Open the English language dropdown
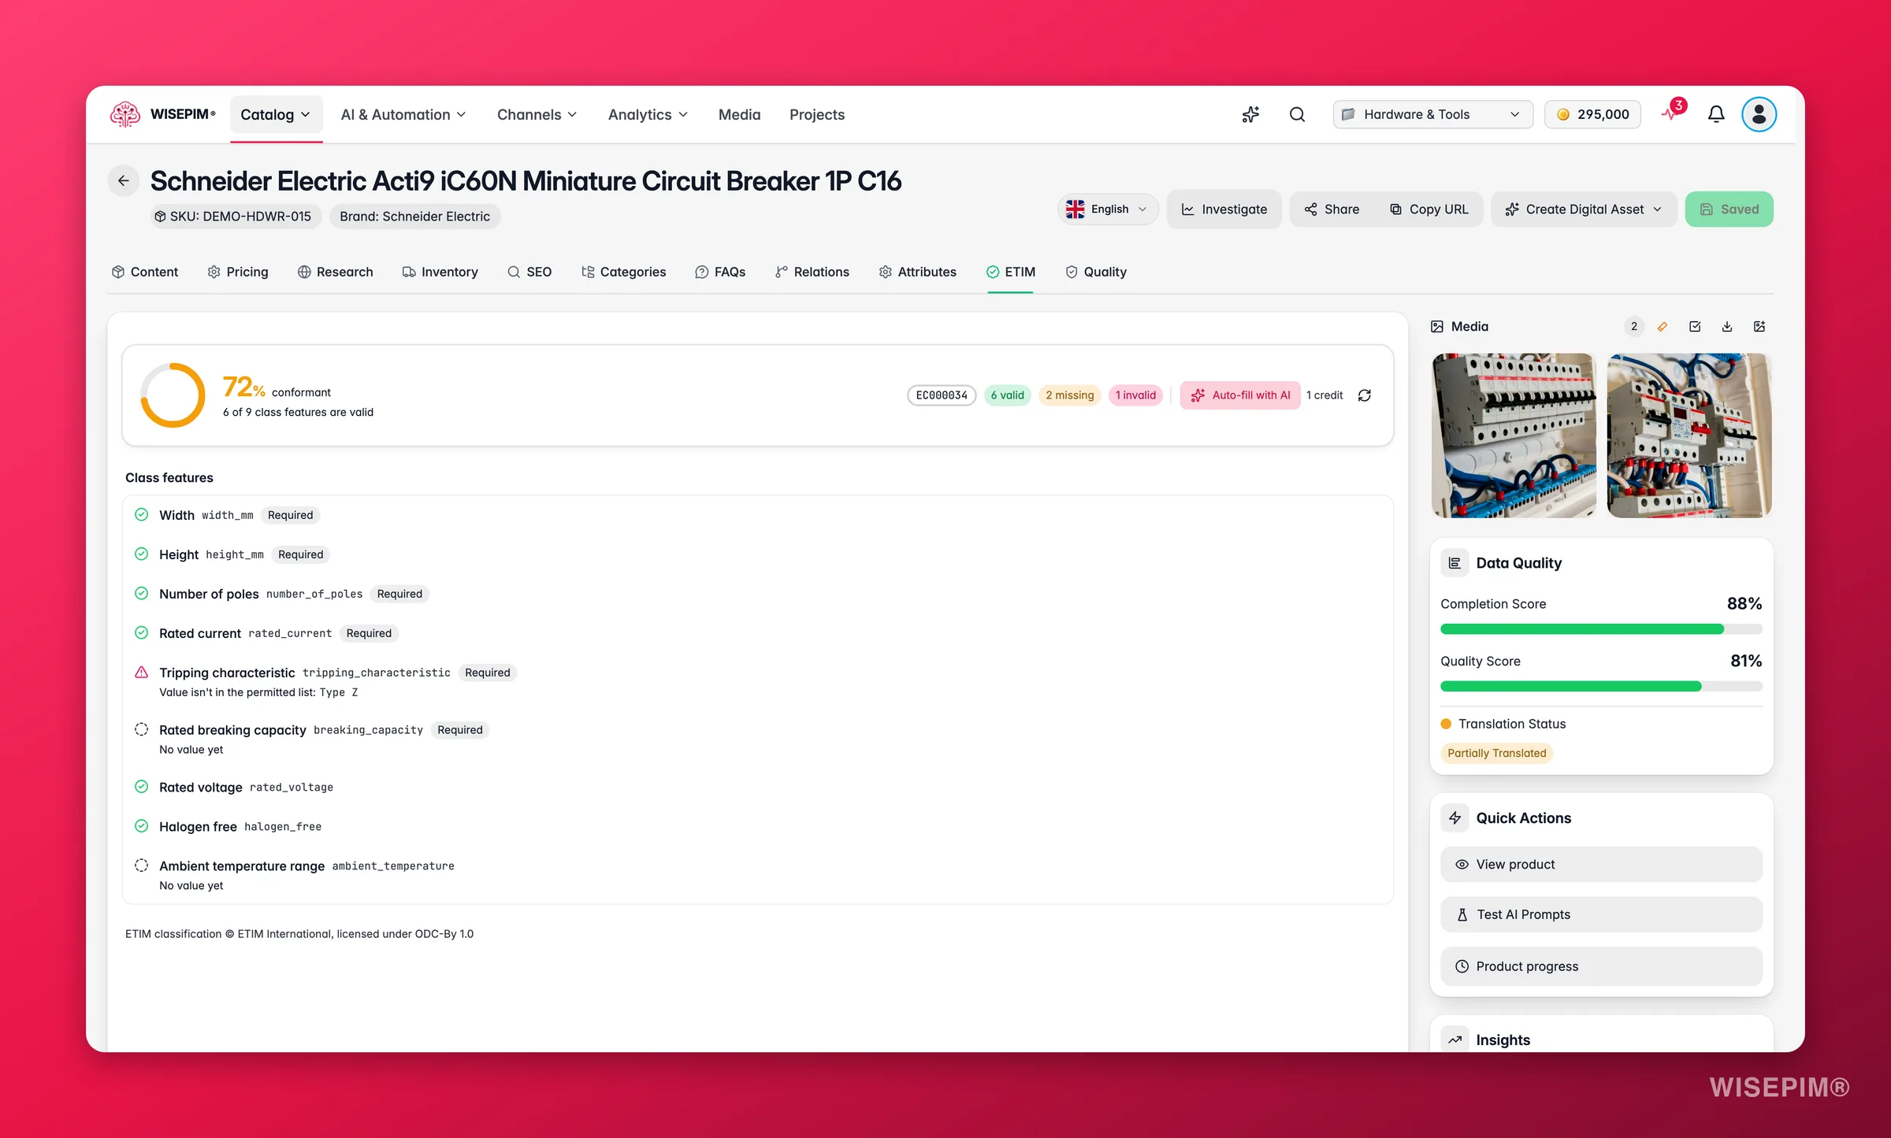The width and height of the screenshot is (1891, 1138). point(1107,209)
